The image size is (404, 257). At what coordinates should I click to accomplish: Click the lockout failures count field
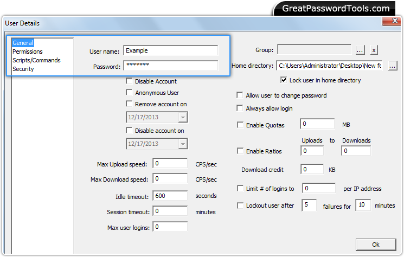(309, 205)
